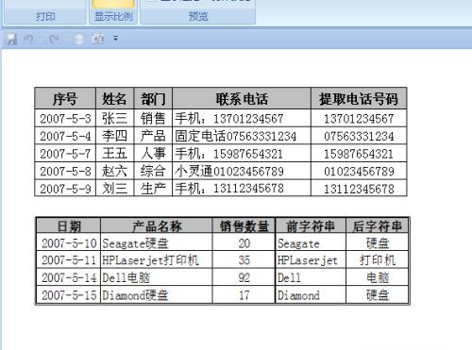Click the 姓名 header cell

coord(115,98)
